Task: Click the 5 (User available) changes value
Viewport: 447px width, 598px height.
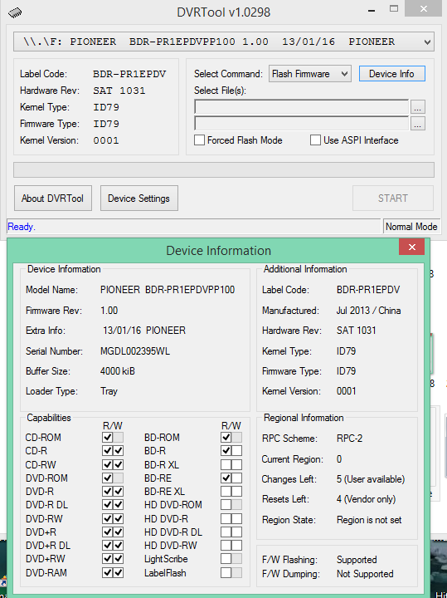Action: click(x=371, y=479)
